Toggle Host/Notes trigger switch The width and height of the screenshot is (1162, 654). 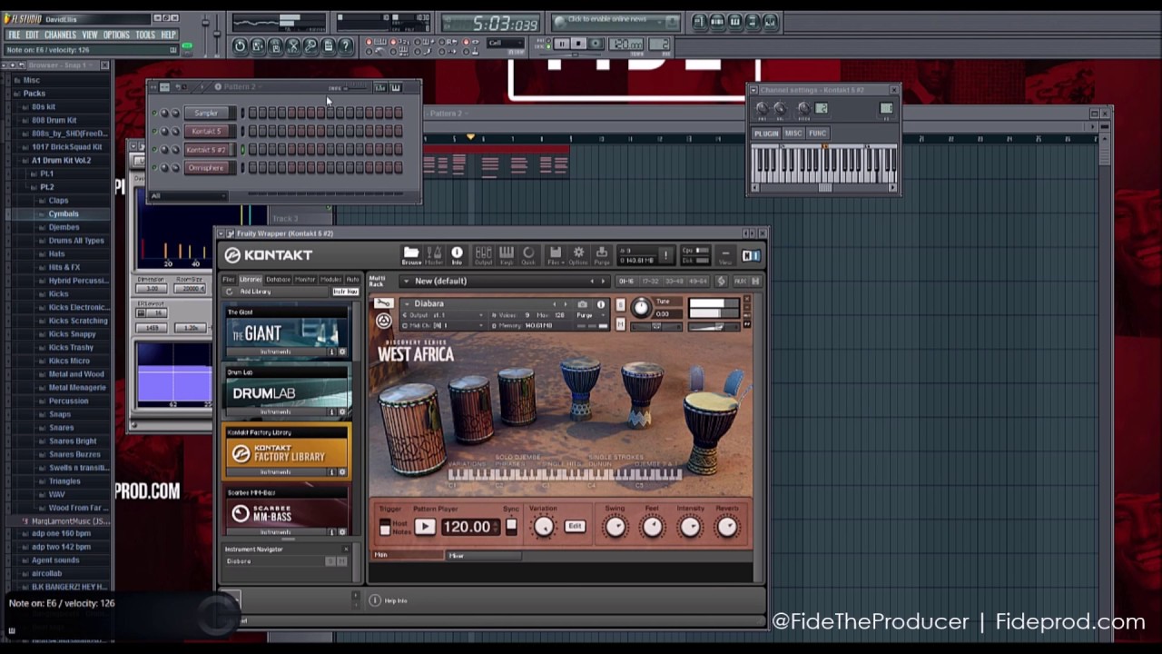click(x=385, y=528)
